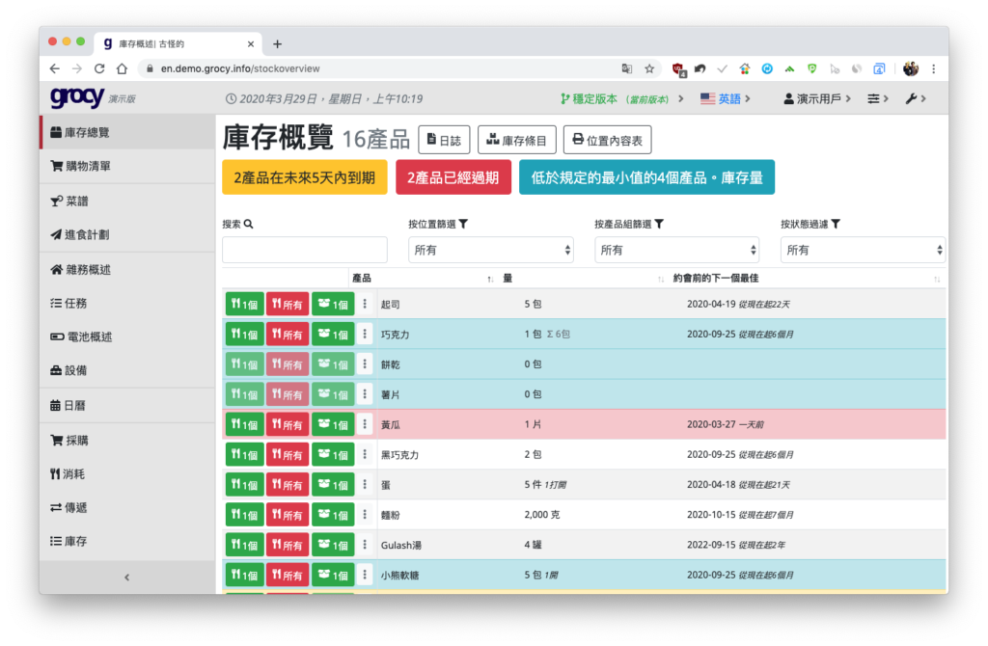Open 進食計劃 meal plan in sidebar
This screenshot has height=646, width=988.
(x=127, y=235)
